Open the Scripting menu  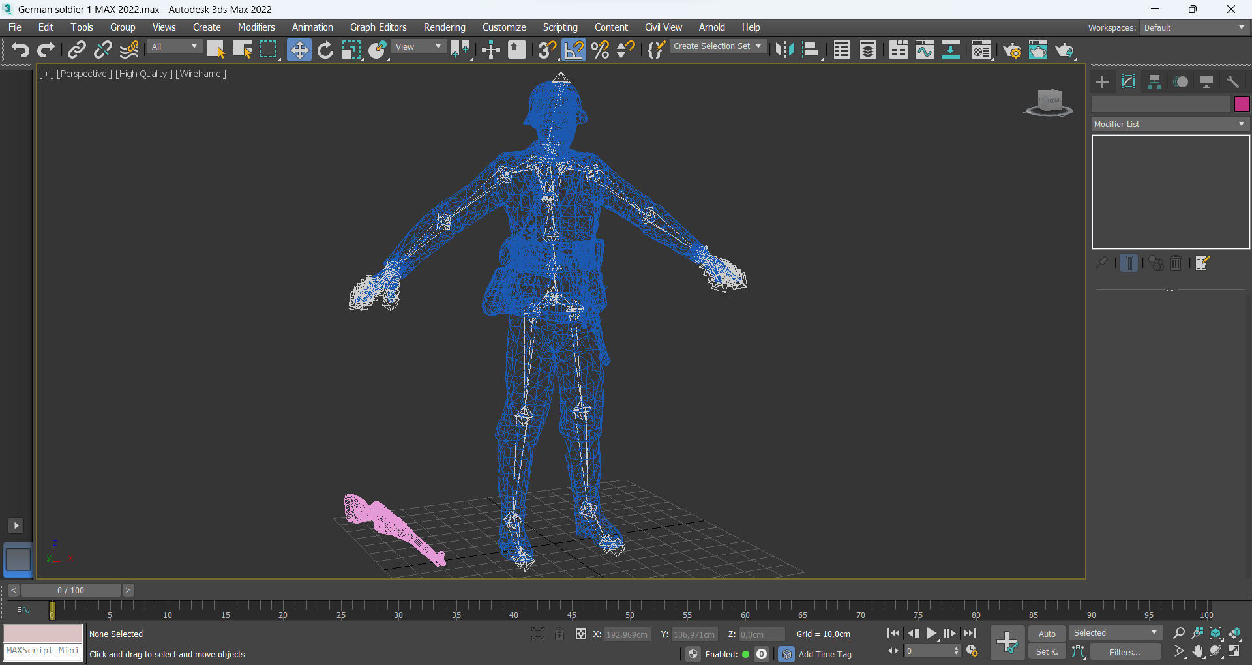(560, 27)
